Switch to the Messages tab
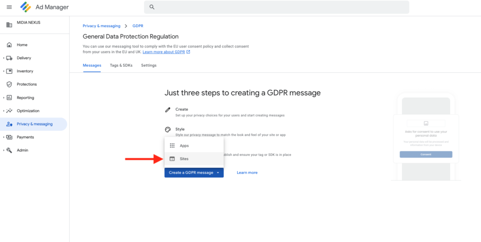 [x=92, y=65]
